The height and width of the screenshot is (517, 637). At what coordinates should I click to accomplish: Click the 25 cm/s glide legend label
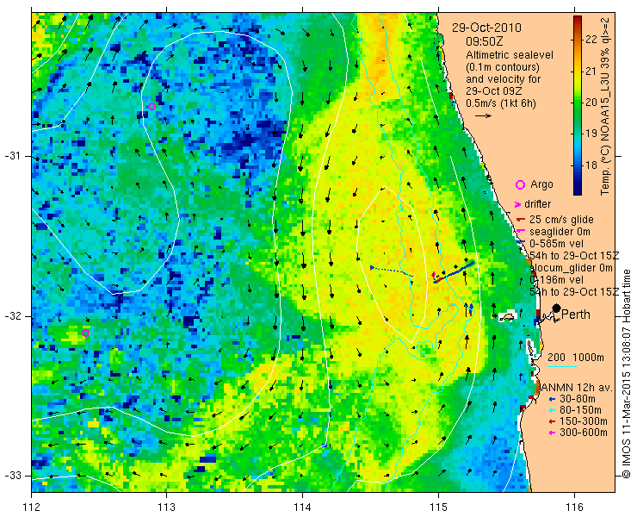(561, 220)
